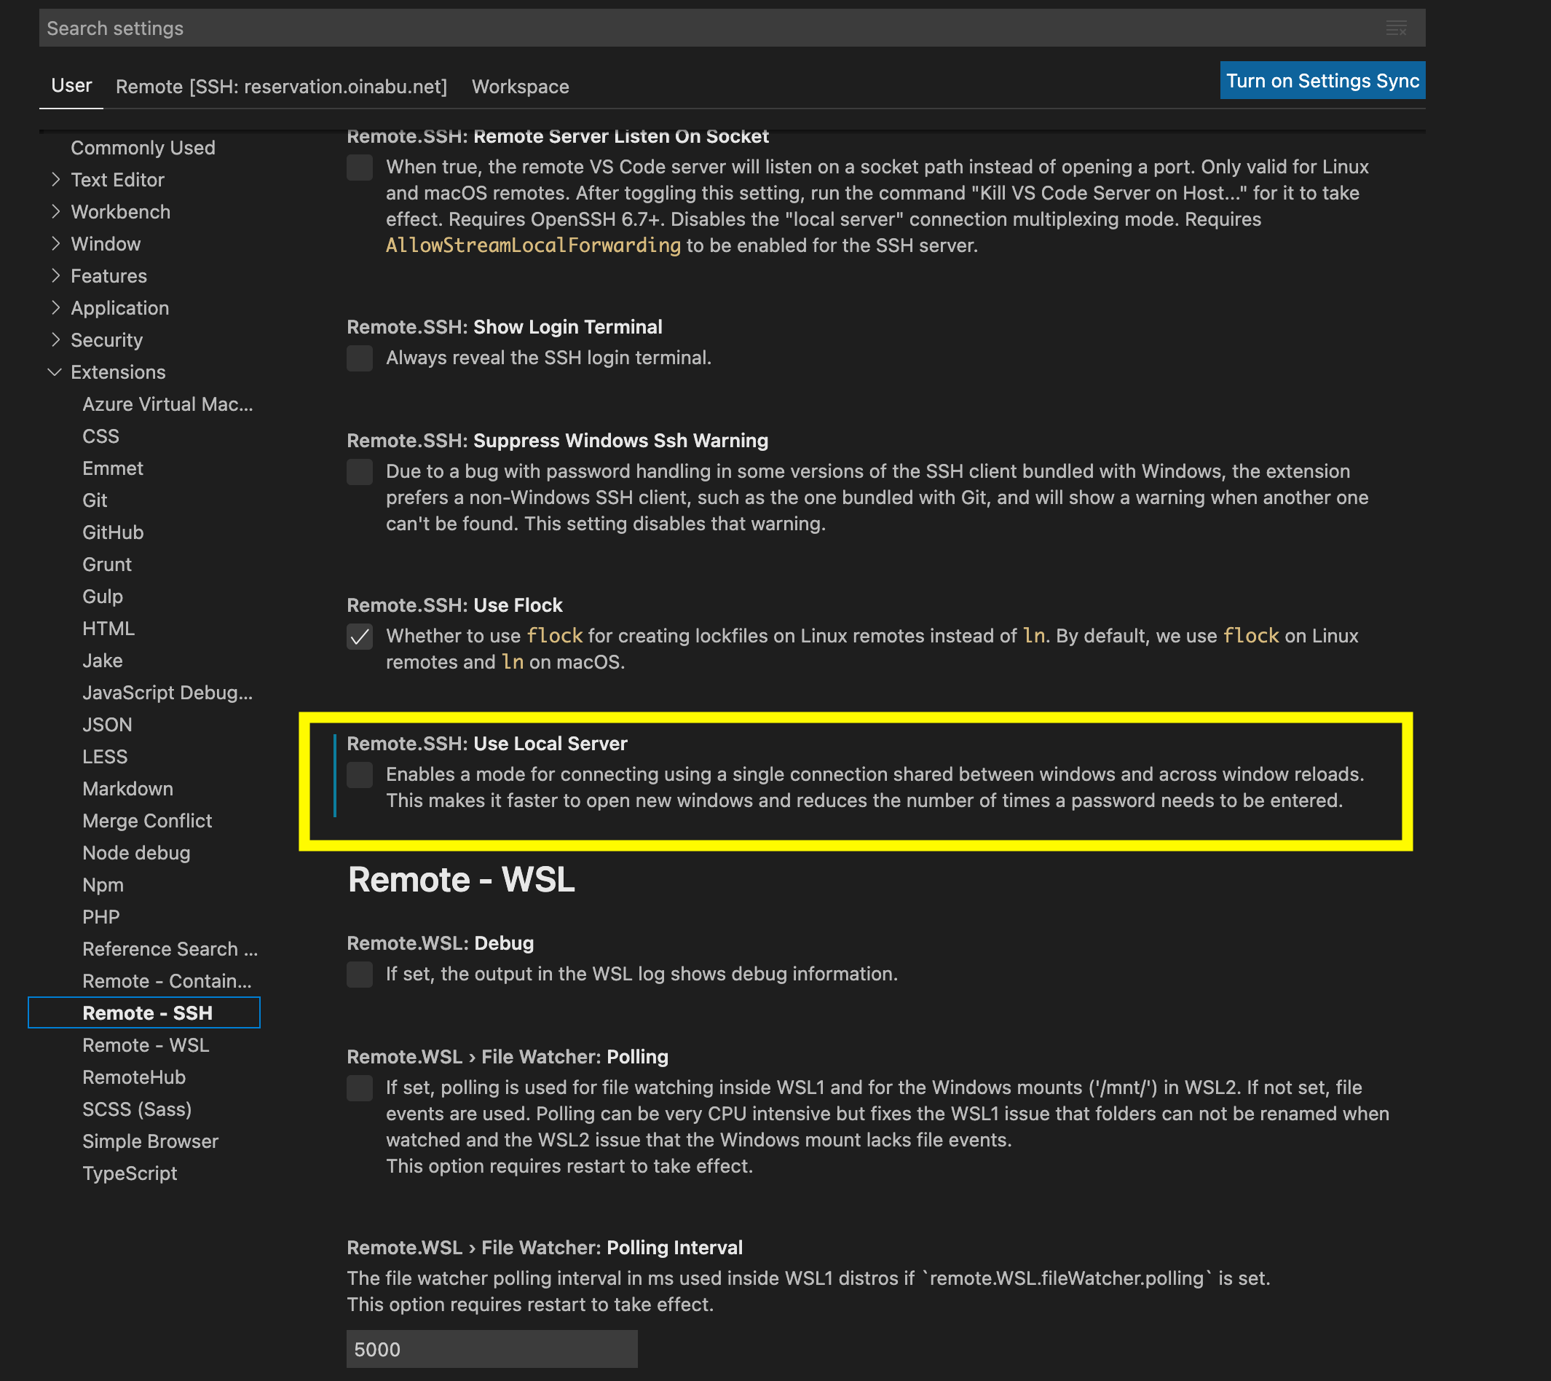Click the AllowStreamLocalForwarding code text
Image resolution: width=1551 pixels, height=1381 pixels.
pos(534,245)
